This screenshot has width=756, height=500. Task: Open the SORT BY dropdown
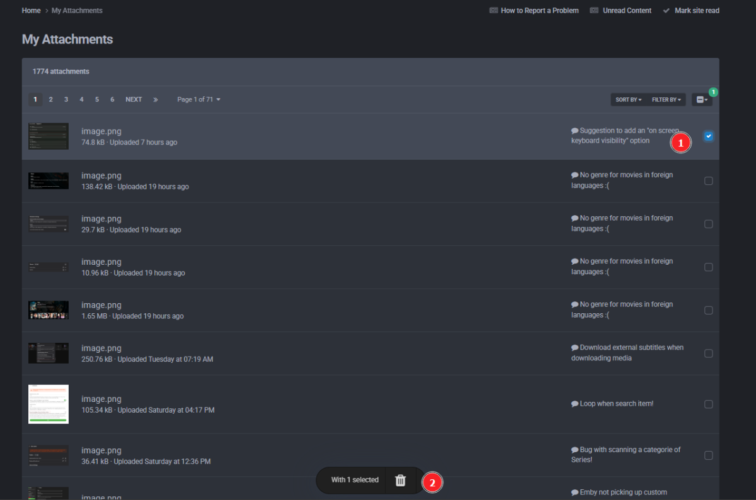click(x=629, y=99)
